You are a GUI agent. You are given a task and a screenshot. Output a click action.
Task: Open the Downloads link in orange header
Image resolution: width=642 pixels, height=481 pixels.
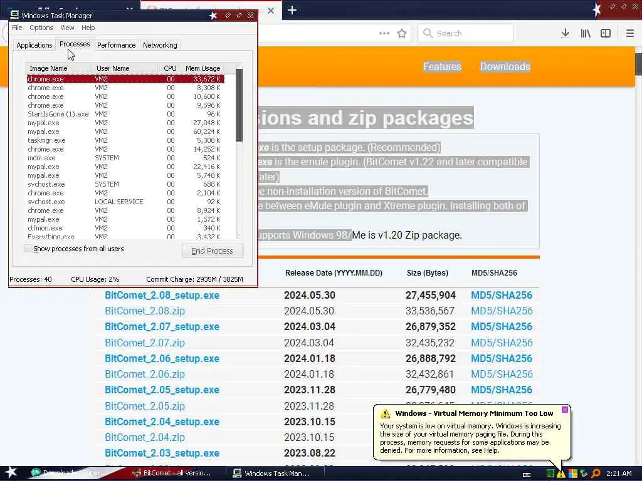[505, 66]
